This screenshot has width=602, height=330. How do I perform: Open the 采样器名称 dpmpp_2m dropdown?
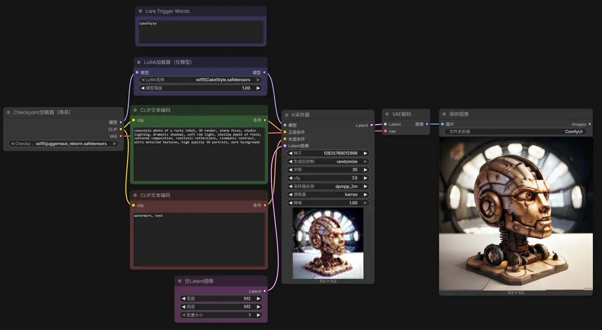click(328, 186)
